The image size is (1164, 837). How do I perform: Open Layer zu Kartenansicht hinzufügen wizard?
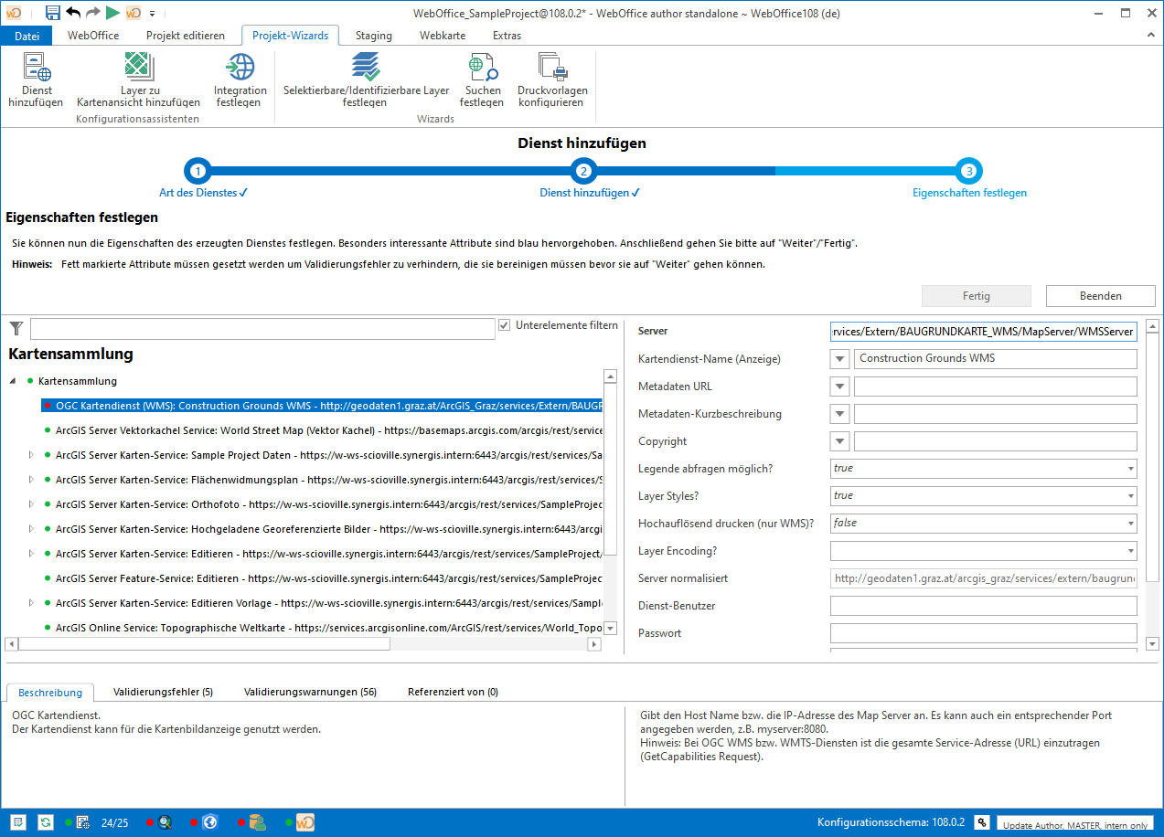point(138,69)
